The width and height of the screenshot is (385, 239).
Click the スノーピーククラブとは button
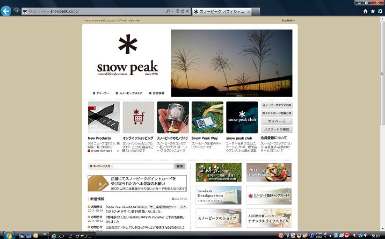coord(277,105)
